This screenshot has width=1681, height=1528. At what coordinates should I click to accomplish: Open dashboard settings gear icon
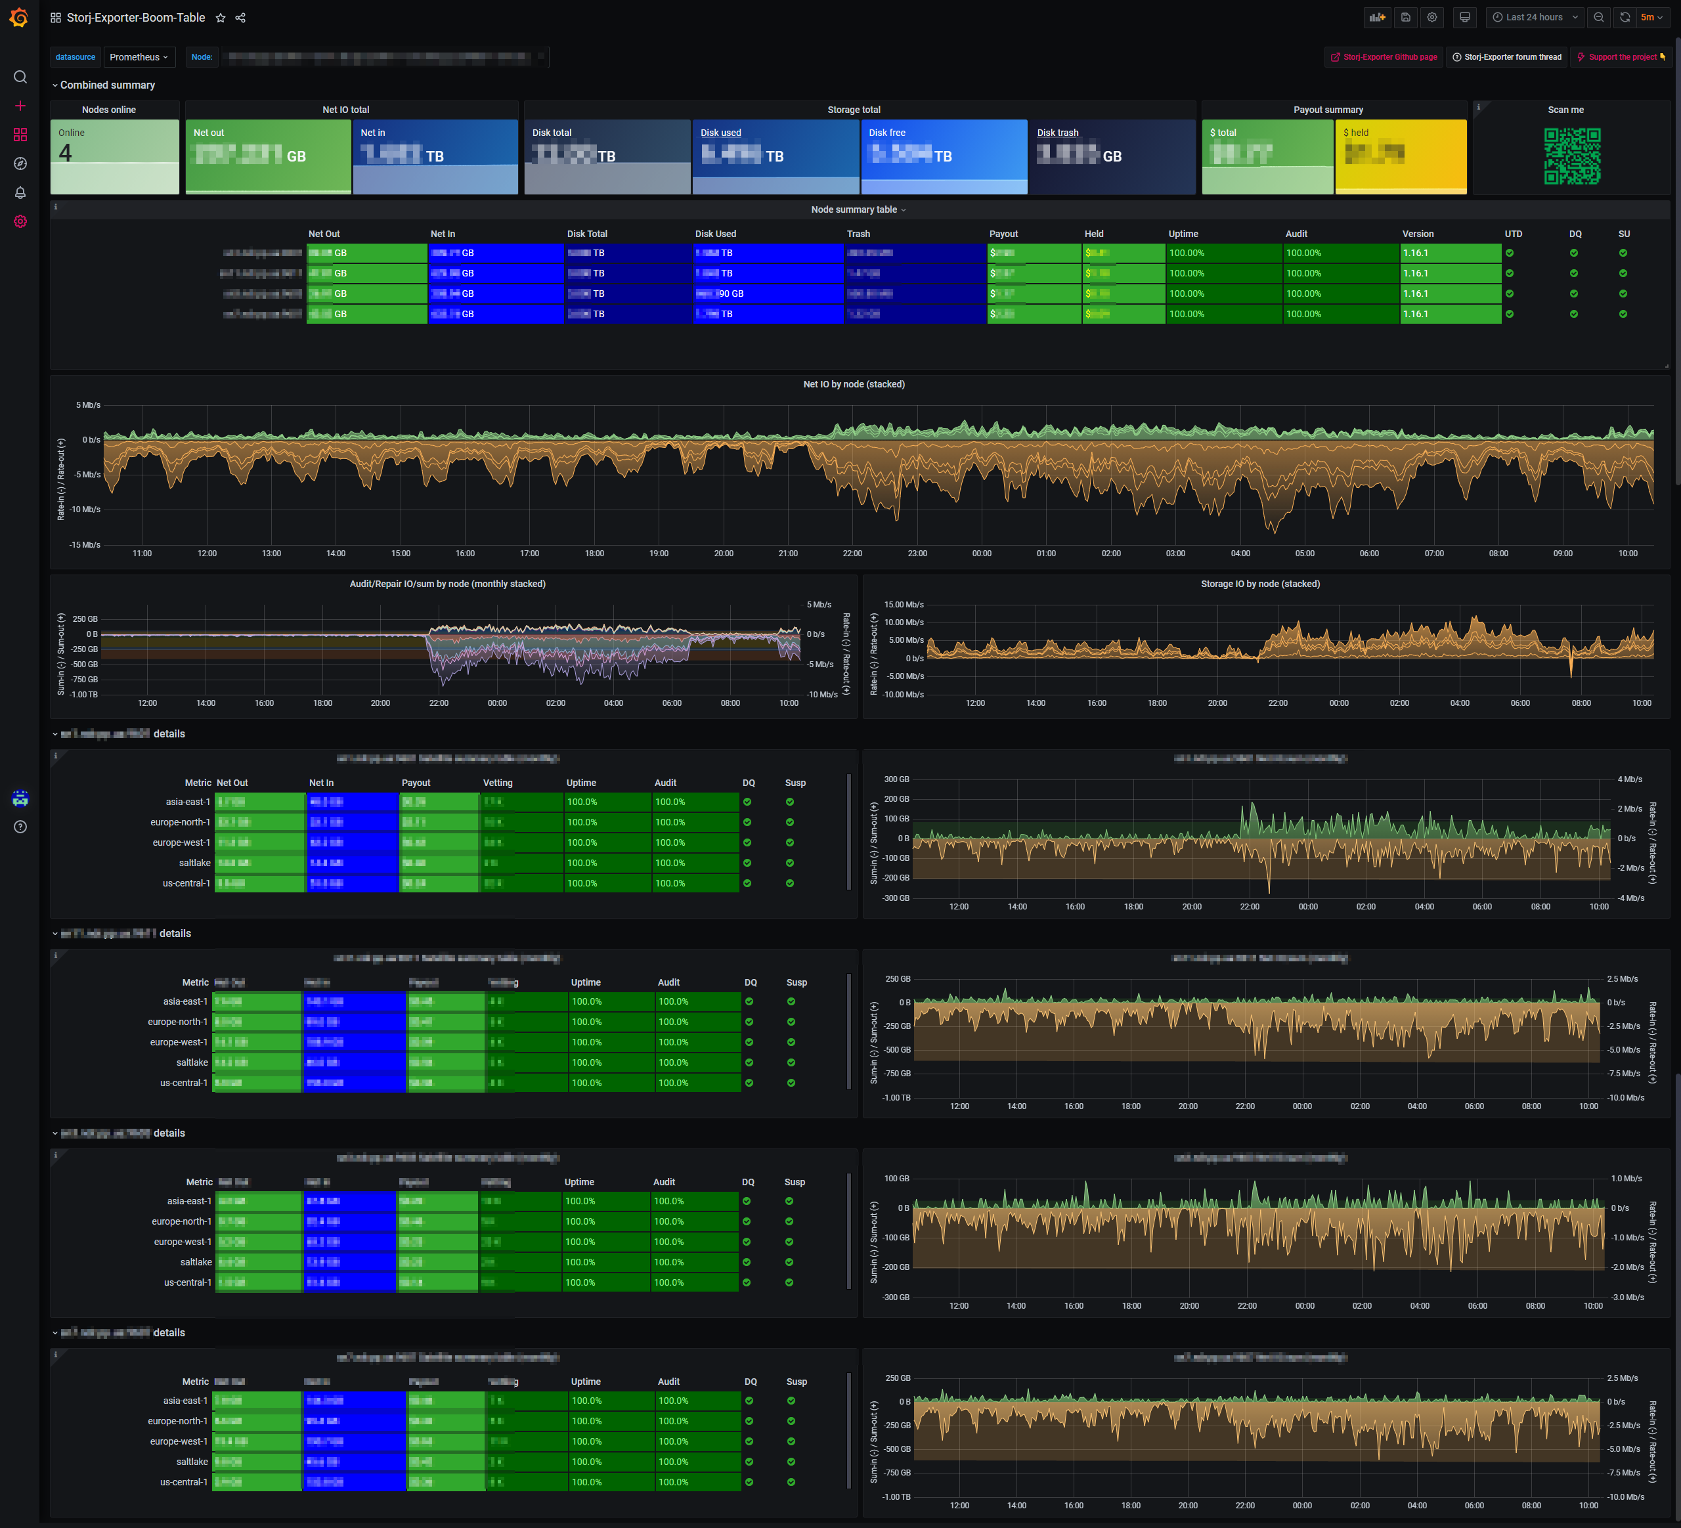pos(1431,18)
